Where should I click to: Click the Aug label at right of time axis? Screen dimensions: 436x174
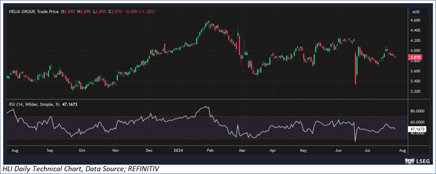402,151
